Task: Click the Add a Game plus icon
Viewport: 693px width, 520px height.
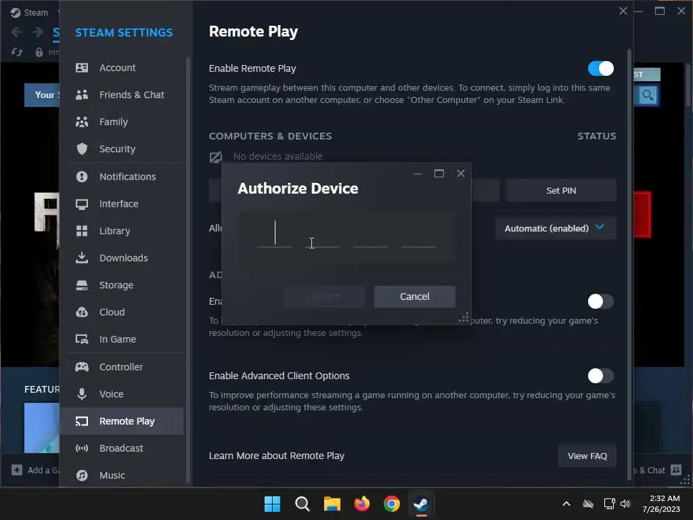Action: 17,470
